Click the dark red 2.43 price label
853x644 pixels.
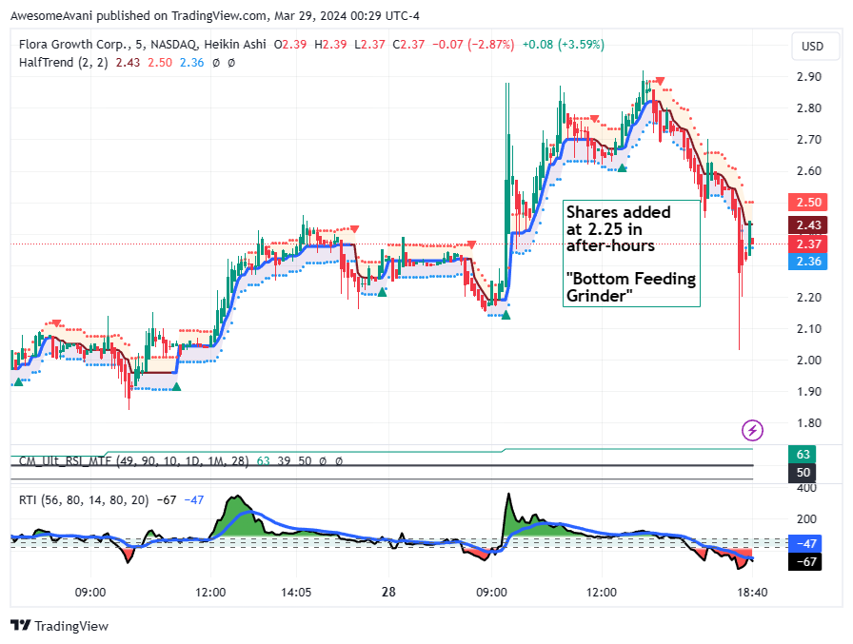tap(808, 225)
